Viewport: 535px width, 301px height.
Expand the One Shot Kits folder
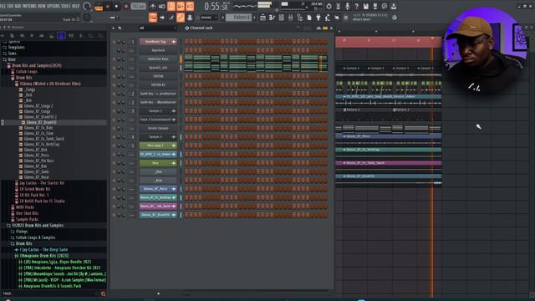27,213
